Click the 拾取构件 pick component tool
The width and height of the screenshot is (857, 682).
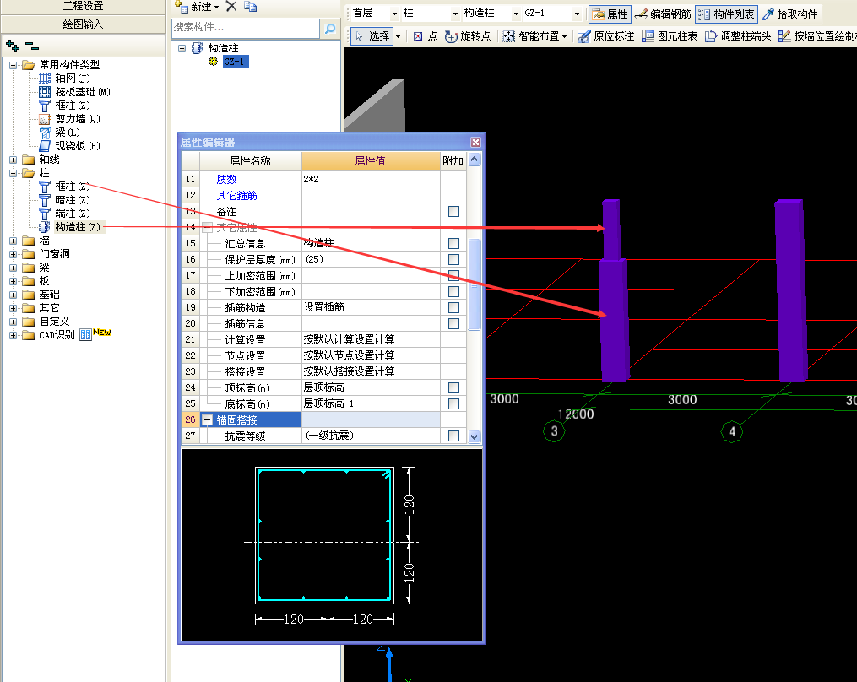click(789, 14)
